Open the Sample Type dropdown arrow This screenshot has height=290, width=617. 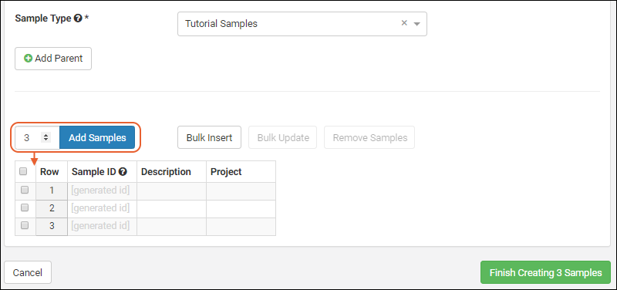pyautogui.click(x=416, y=24)
